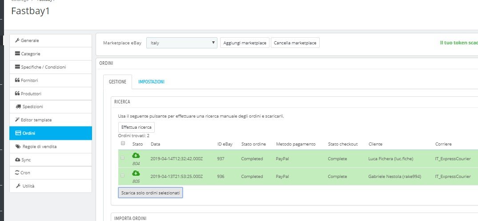Image resolution: width=478 pixels, height=221 pixels.
Task: Click the cloud icon beside Sync
Action: coord(17,159)
